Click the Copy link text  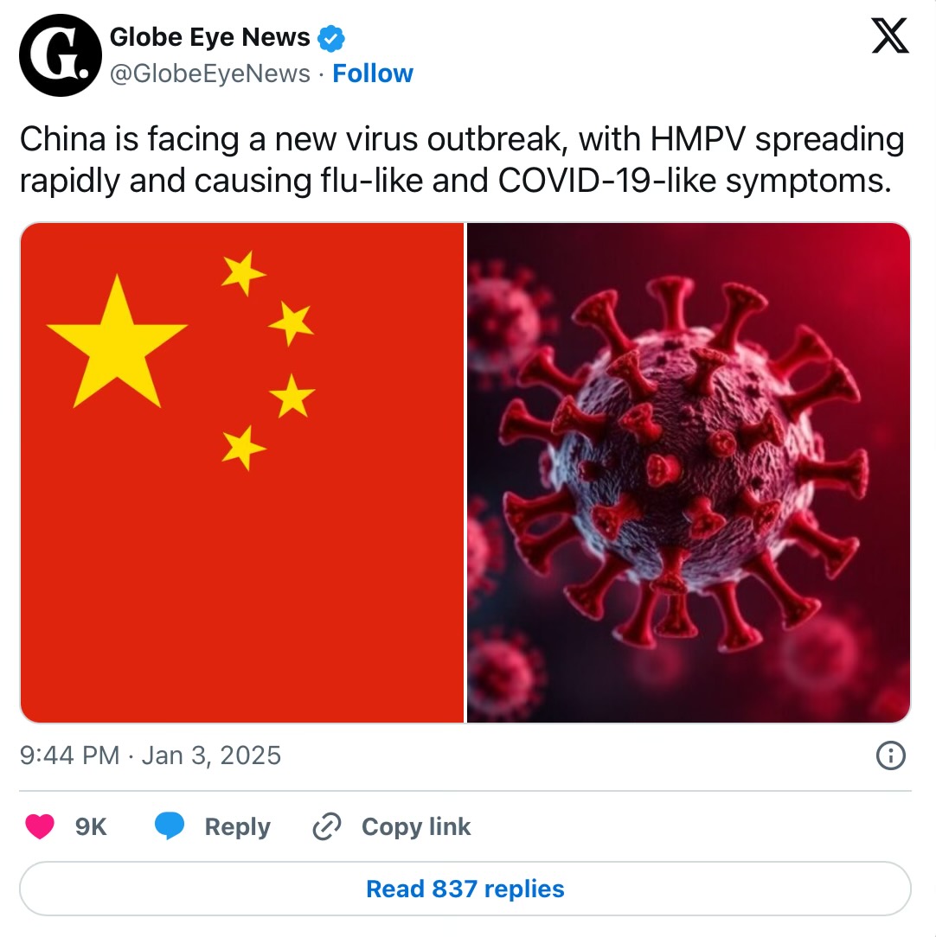click(416, 827)
